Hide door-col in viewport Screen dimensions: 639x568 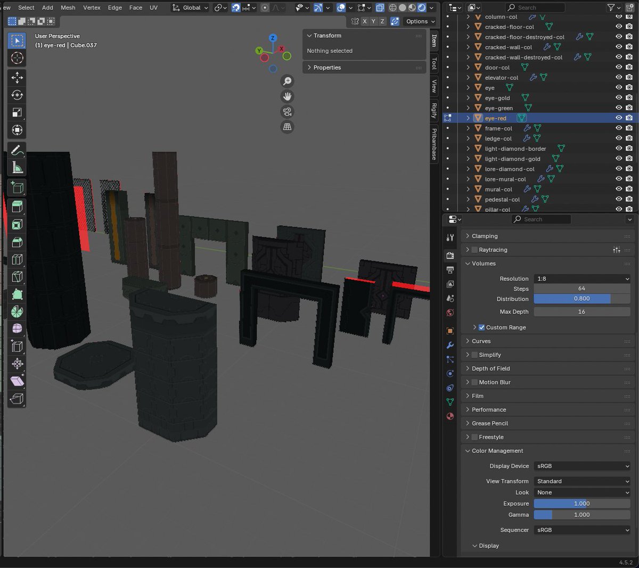tap(619, 67)
